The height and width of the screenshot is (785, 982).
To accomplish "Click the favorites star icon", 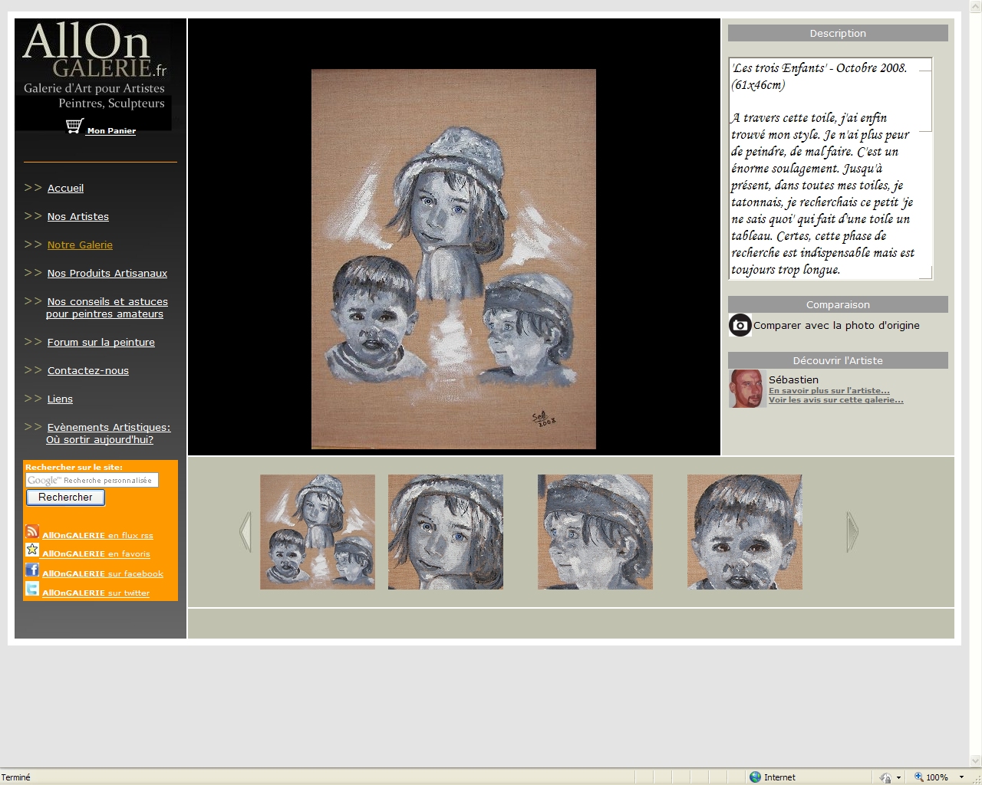I will (x=32, y=550).
